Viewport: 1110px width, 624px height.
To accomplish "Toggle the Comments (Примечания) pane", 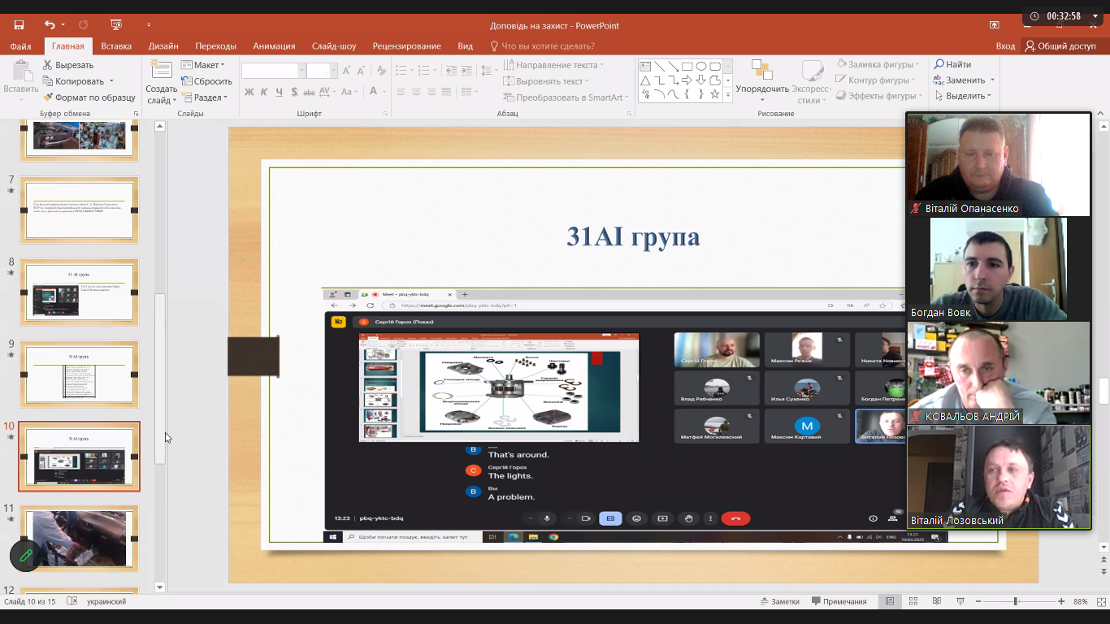I will (838, 601).
